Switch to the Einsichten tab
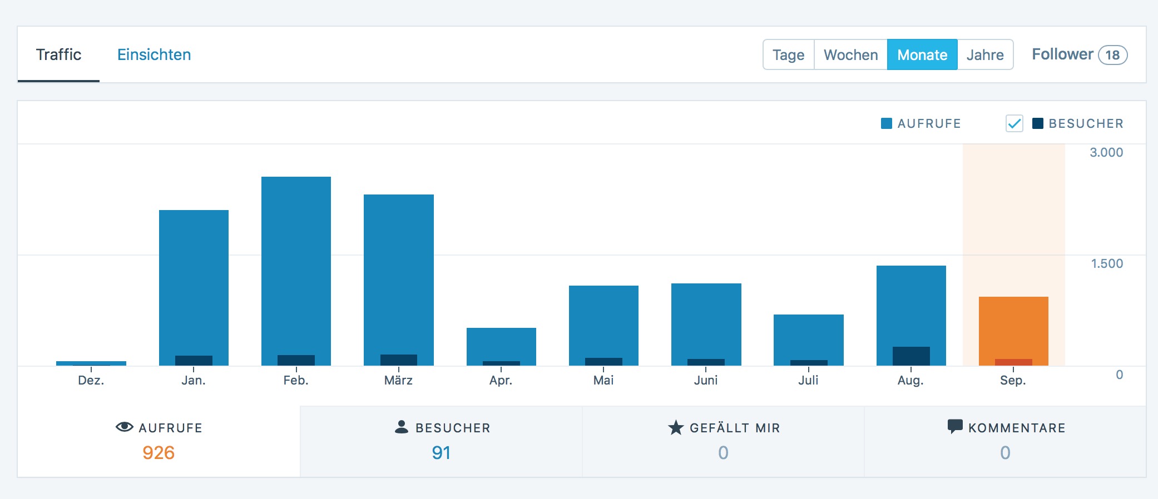This screenshot has height=499, width=1158. [154, 54]
